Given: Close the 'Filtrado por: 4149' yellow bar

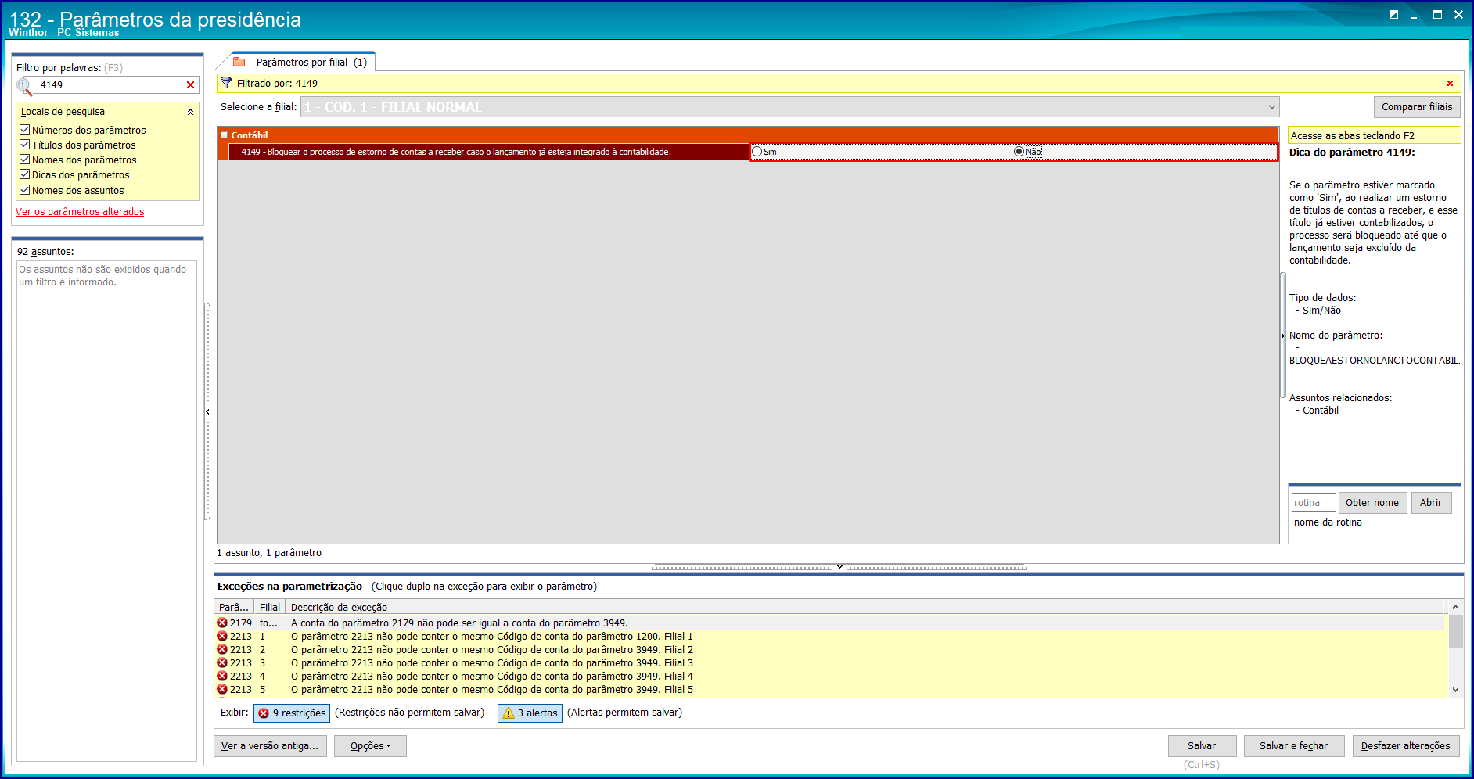Looking at the screenshot, I should [x=1450, y=84].
